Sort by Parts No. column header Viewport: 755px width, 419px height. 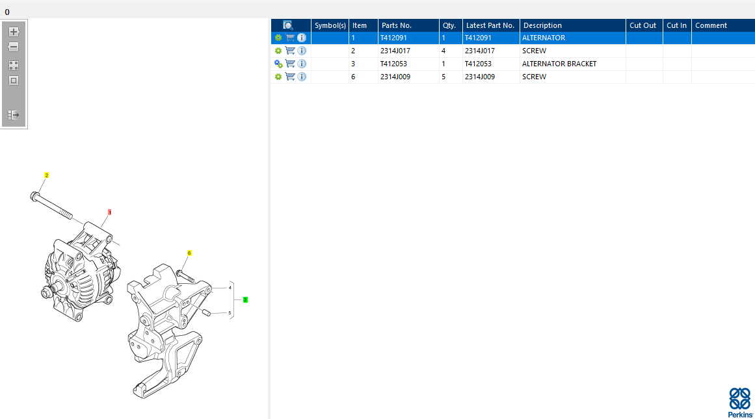click(409, 25)
